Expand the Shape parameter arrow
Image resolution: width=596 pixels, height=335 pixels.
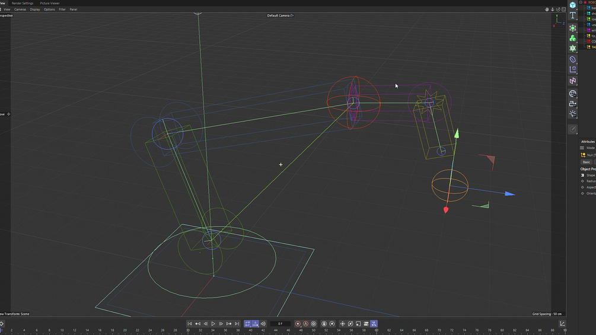582,175
